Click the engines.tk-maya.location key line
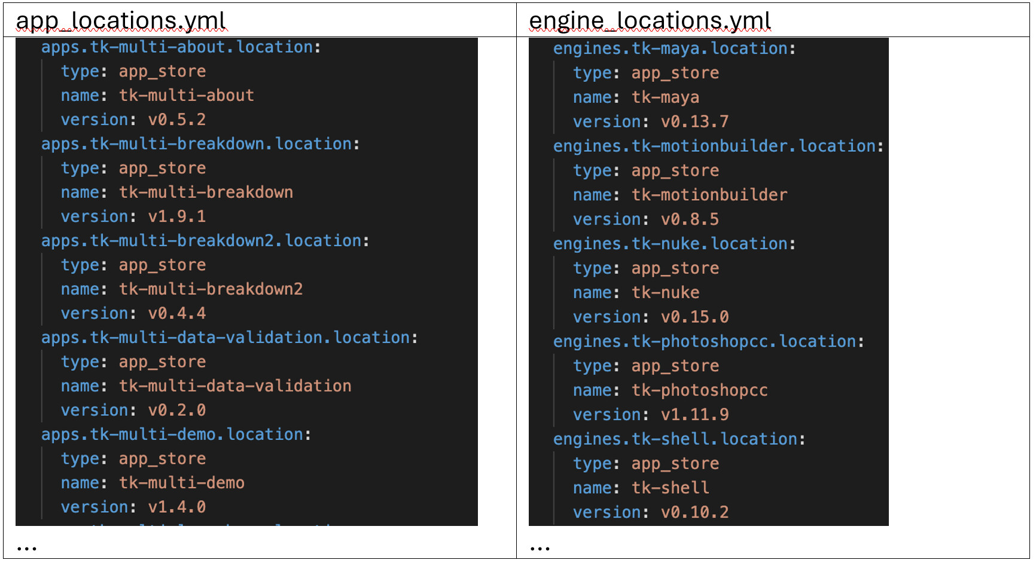The height and width of the screenshot is (566, 1036). pos(674,48)
